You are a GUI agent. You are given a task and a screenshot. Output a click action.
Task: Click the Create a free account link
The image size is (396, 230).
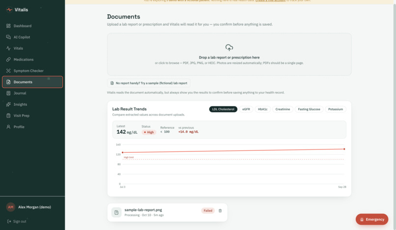pos(270,1)
